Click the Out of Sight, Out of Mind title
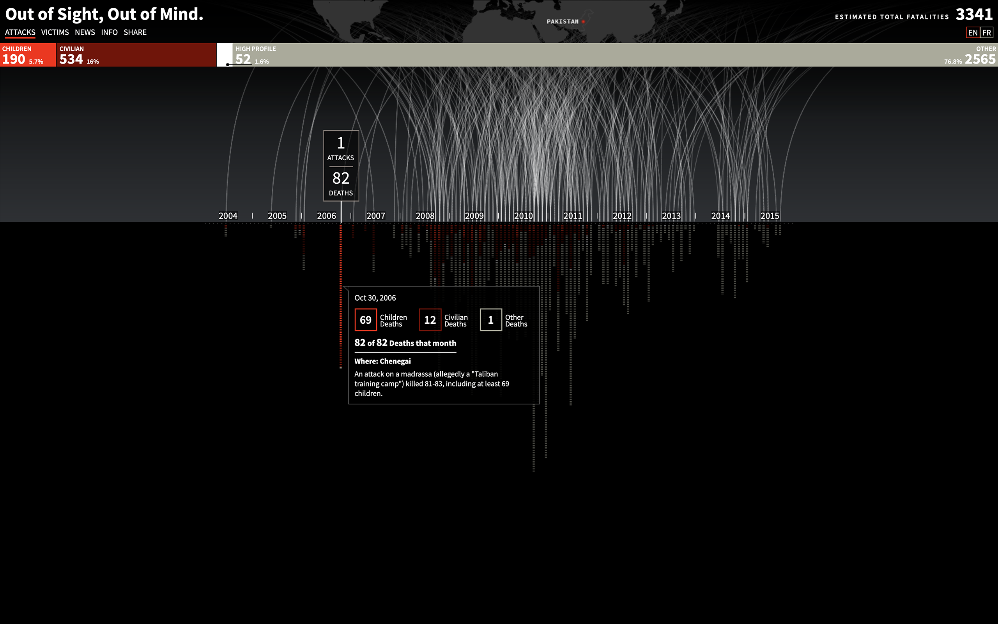Screen dimensions: 998x624 pos(104,14)
